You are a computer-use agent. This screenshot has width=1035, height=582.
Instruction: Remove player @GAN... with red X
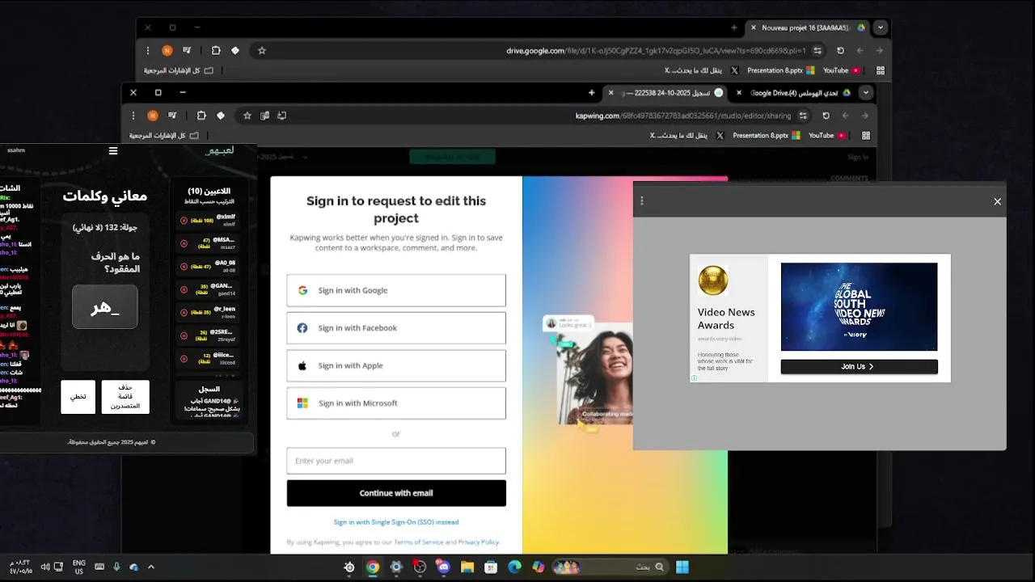184,289
